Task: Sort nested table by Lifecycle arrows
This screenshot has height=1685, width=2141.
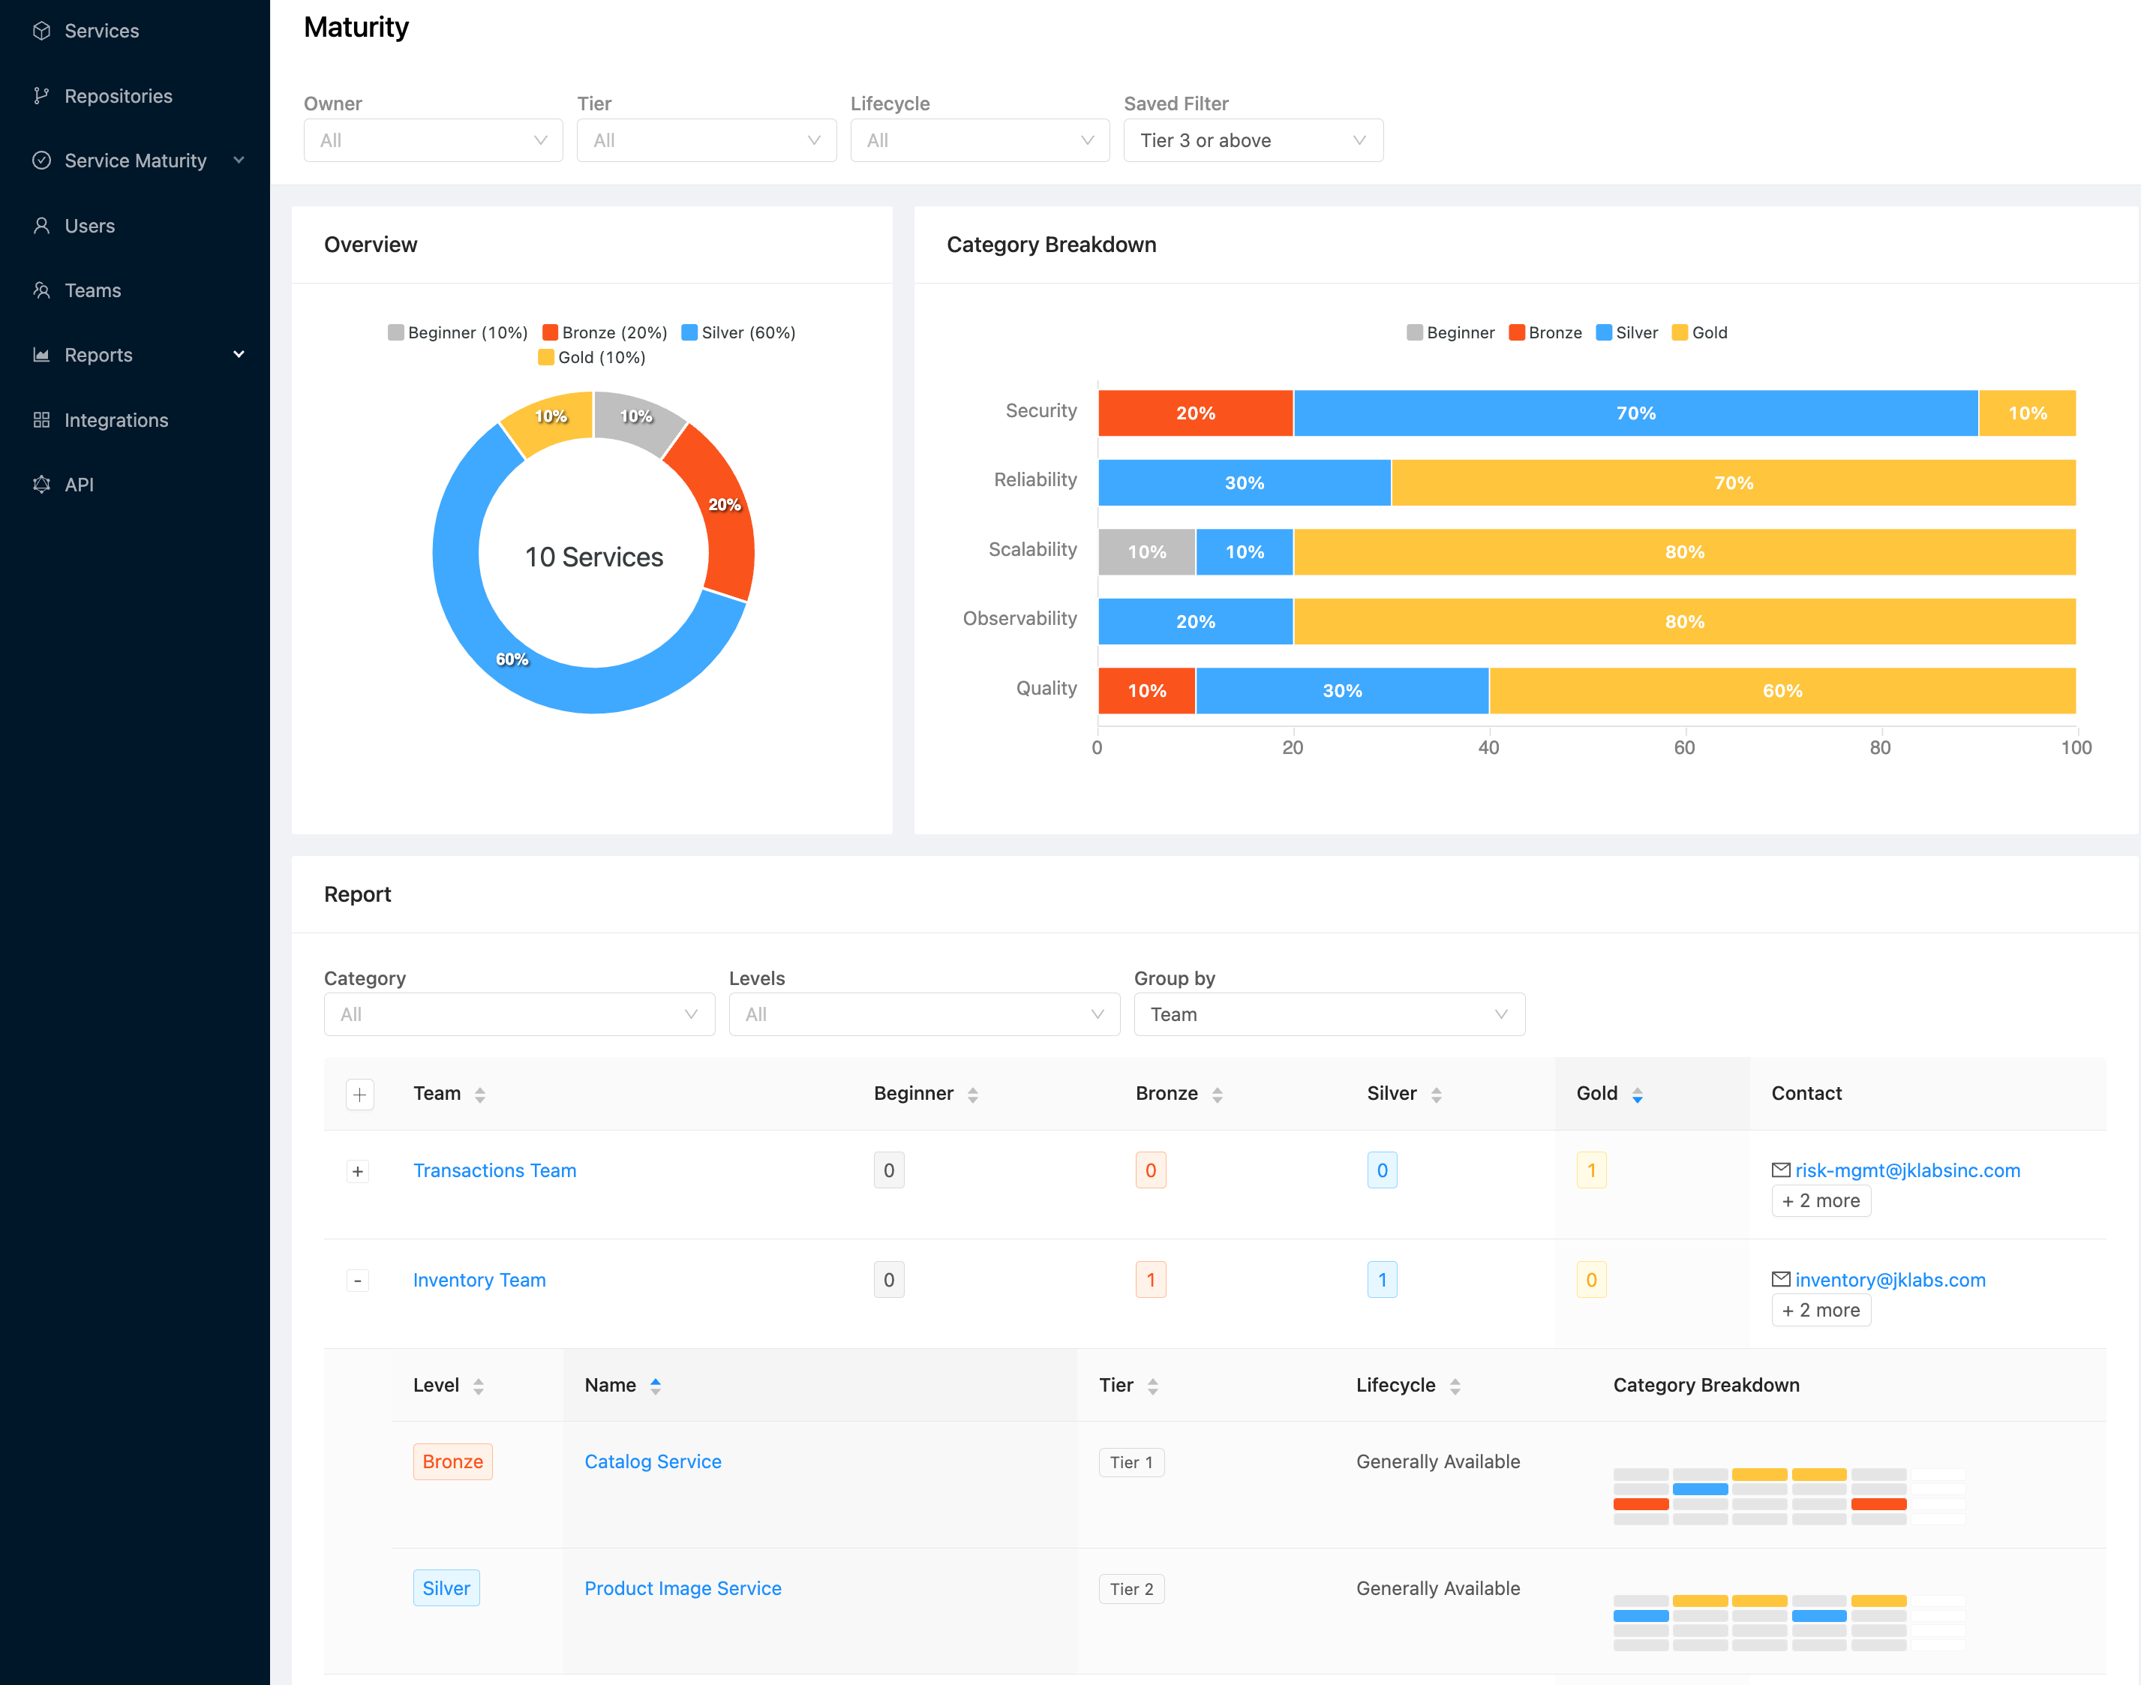Action: (1455, 1386)
